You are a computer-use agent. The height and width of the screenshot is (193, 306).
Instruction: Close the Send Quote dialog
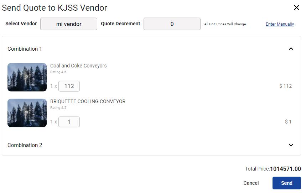click(296, 7)
